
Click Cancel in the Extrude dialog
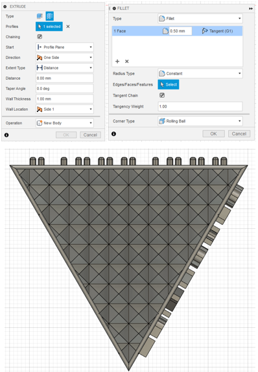coord(90,135)
